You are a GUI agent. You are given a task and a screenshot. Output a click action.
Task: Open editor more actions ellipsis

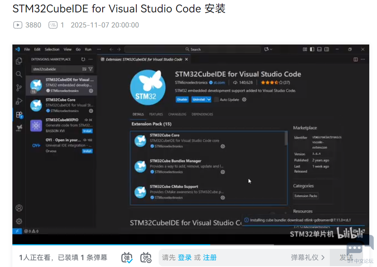click(363, 59)
